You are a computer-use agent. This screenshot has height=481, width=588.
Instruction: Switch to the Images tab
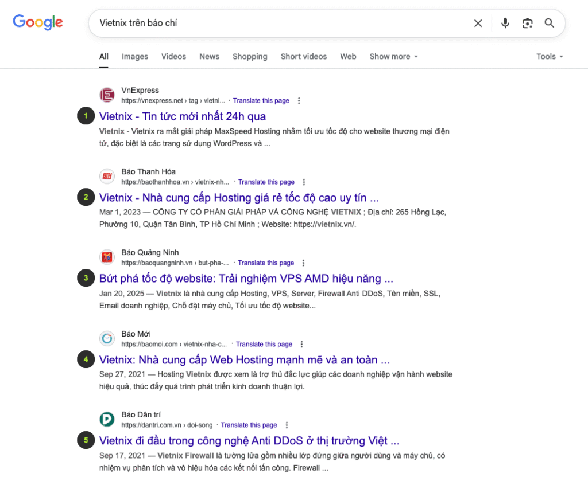[x=135, y=57]
